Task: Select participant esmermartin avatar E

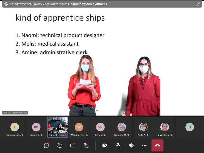Action: pos(15,127)
